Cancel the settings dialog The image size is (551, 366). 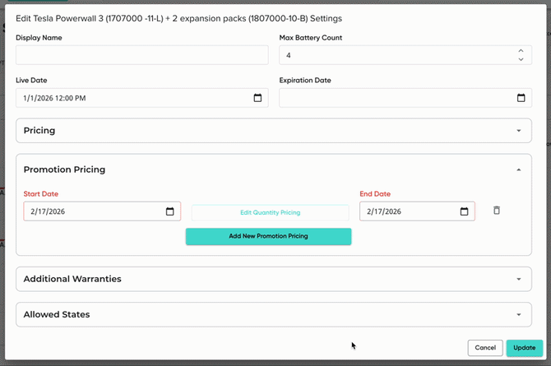tap(484, 348)
